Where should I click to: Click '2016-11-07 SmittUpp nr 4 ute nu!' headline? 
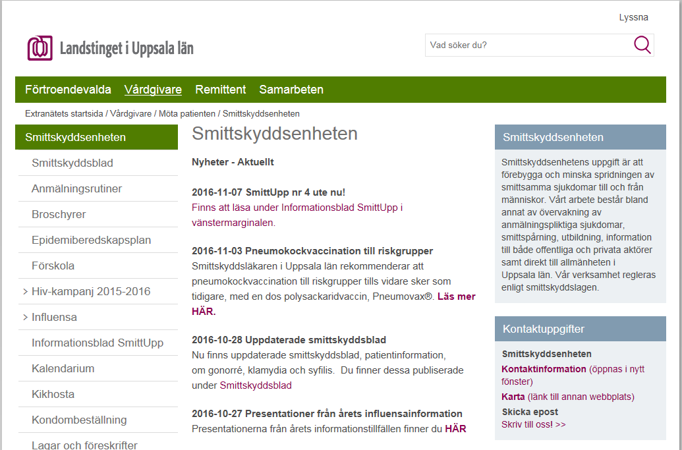point(268,192)
